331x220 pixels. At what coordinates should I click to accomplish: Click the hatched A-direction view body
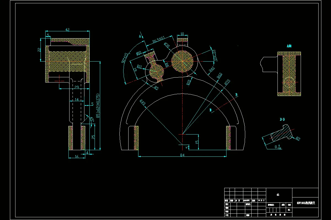(x=289, y=74)
